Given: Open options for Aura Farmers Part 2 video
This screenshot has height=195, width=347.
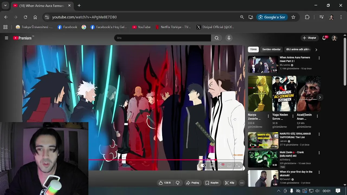Looking at the screenshot, I should click(x=319, y=58).
